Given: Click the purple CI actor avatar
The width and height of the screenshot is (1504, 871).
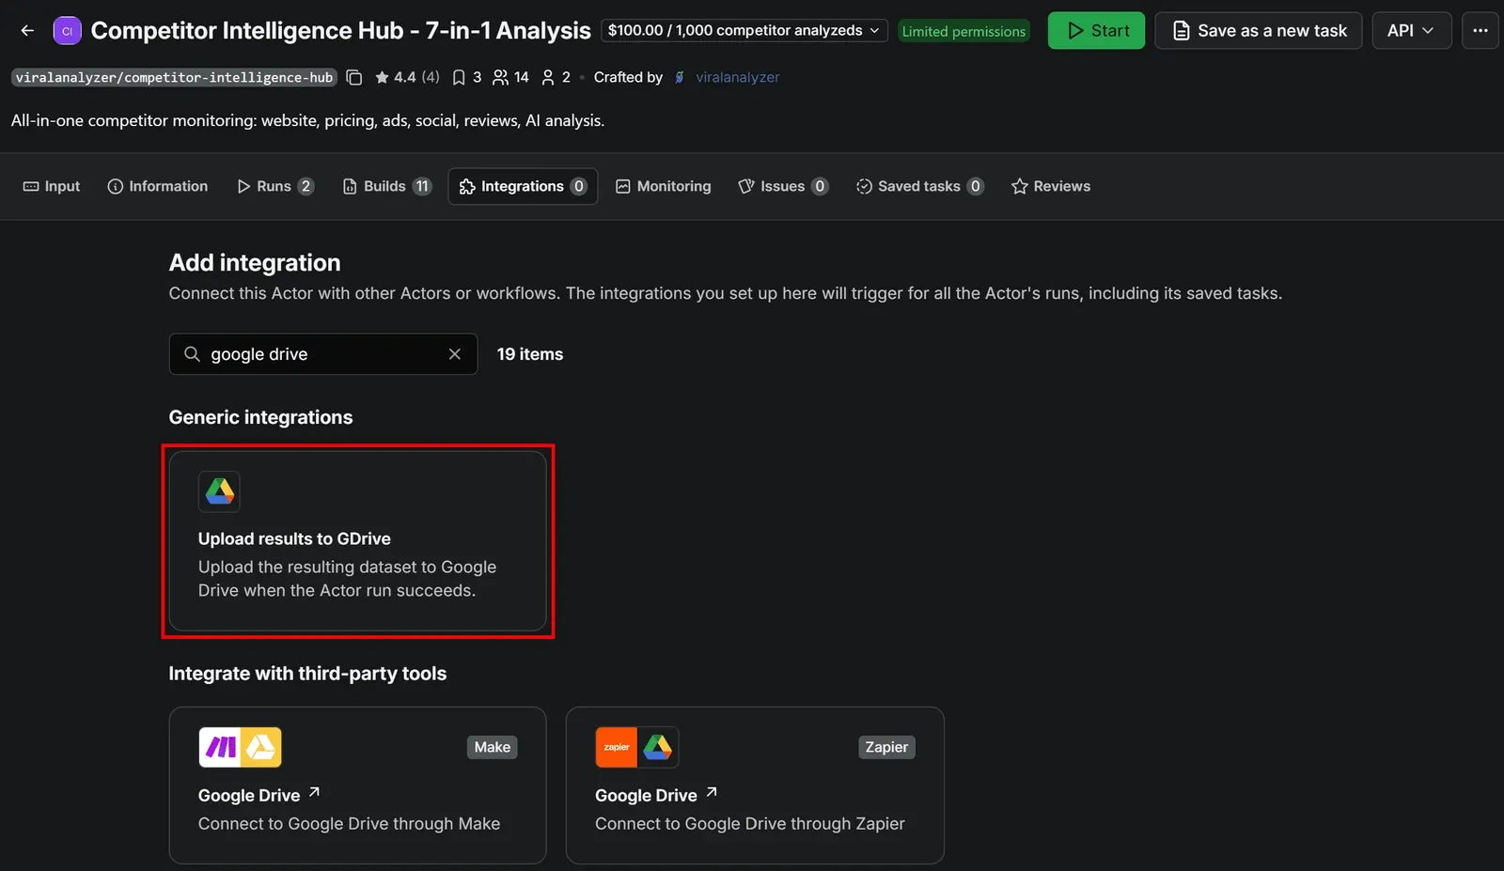Looking at the screenshot, I should (67, 31).
